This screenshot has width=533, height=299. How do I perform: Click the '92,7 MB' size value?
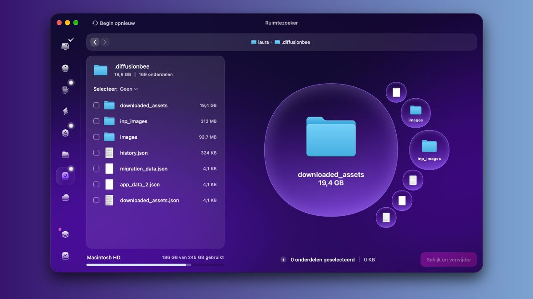208,137
